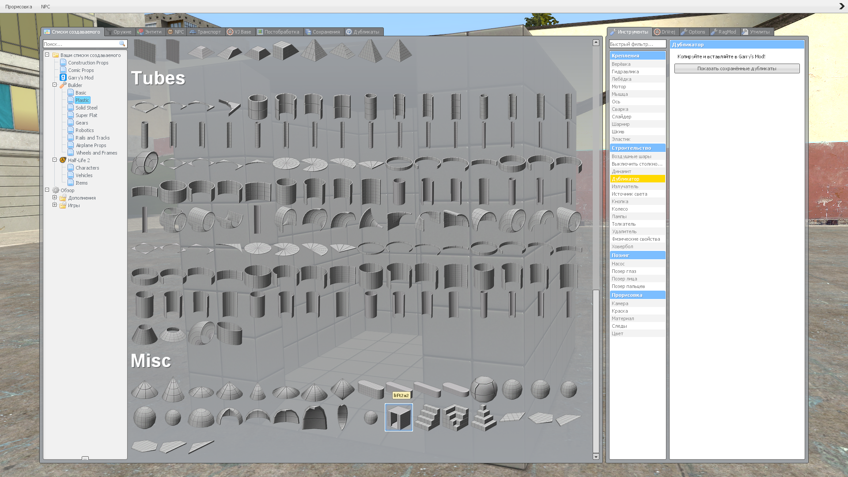Viewport: 848px width, 477px height.
Task: Spawn the staircase prop in Misc
Action: coord(427,417)
